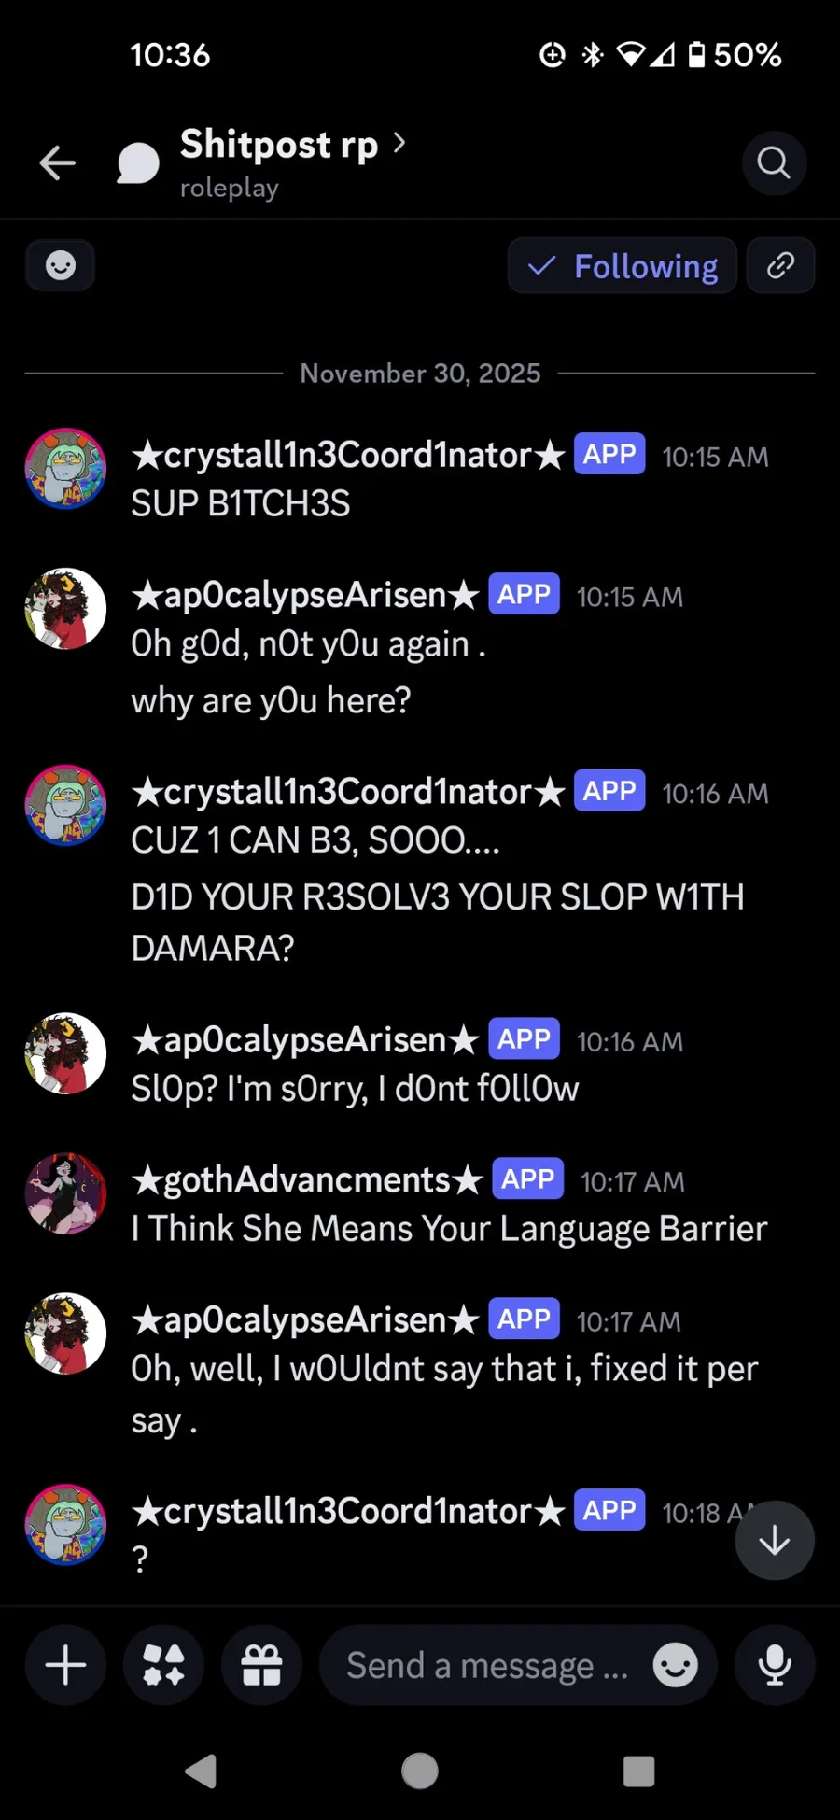
Task: Expand Shitpost rp thread details chevron
Action: click(399, 143)
